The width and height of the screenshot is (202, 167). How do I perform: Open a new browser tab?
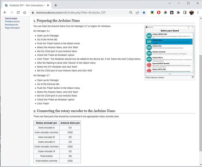coord(56,5)
